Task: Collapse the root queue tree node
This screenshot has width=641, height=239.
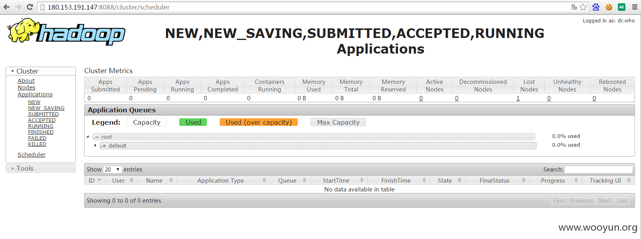Action: [x=88, y=137]
